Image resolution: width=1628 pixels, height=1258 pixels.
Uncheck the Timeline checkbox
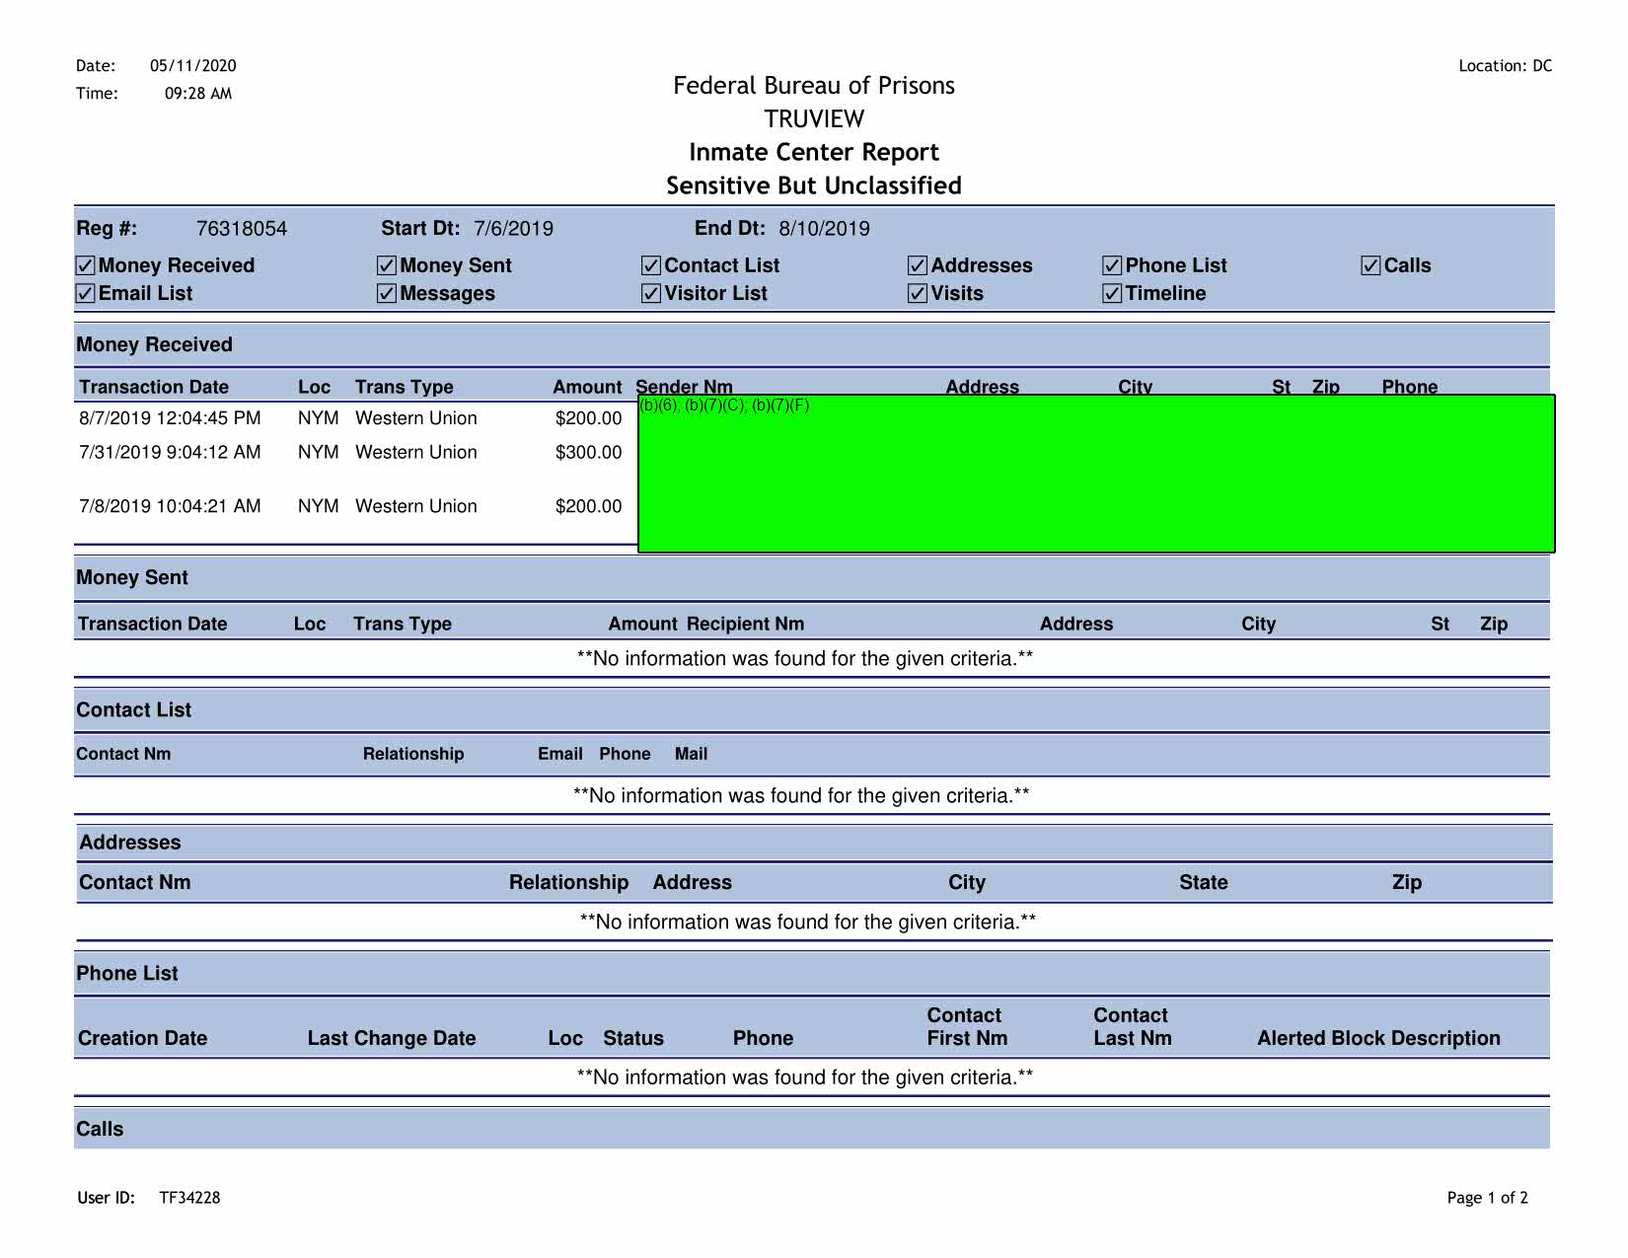(1112, 293)
